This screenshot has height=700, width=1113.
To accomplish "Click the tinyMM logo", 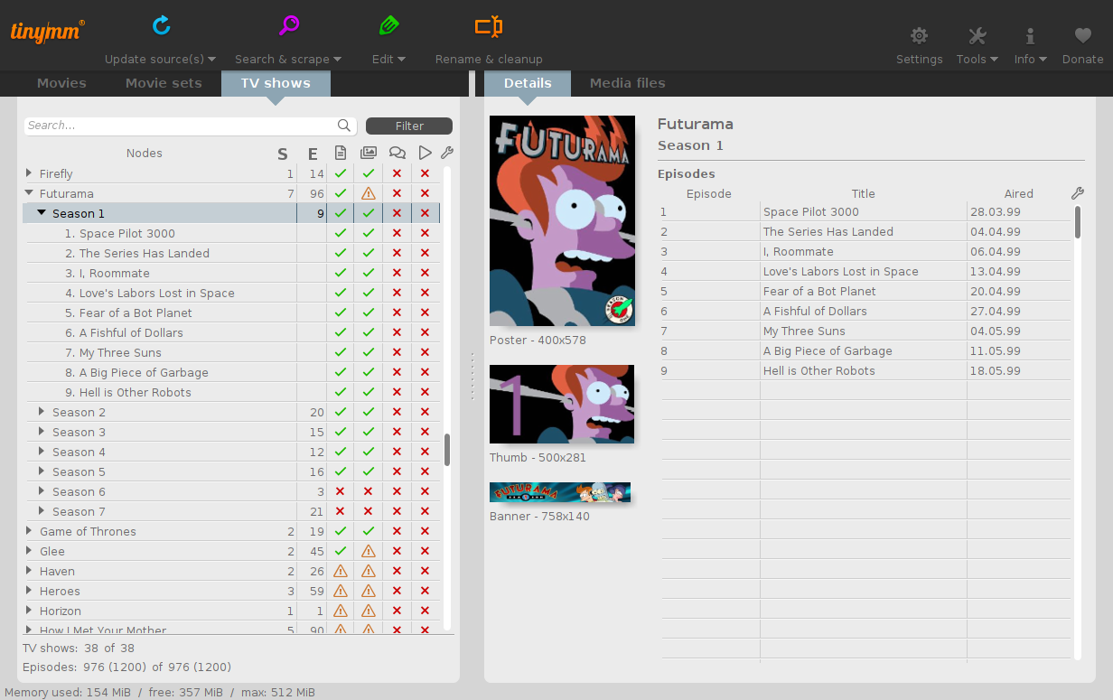I will pos(47,31).
